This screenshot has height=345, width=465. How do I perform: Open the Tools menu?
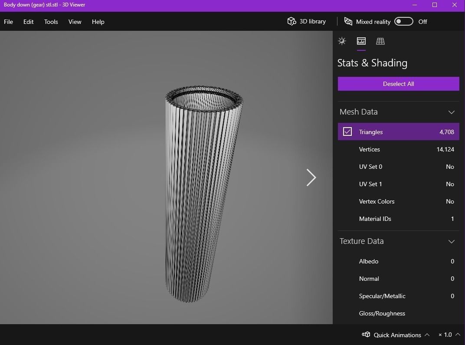(x=51, y=22)
